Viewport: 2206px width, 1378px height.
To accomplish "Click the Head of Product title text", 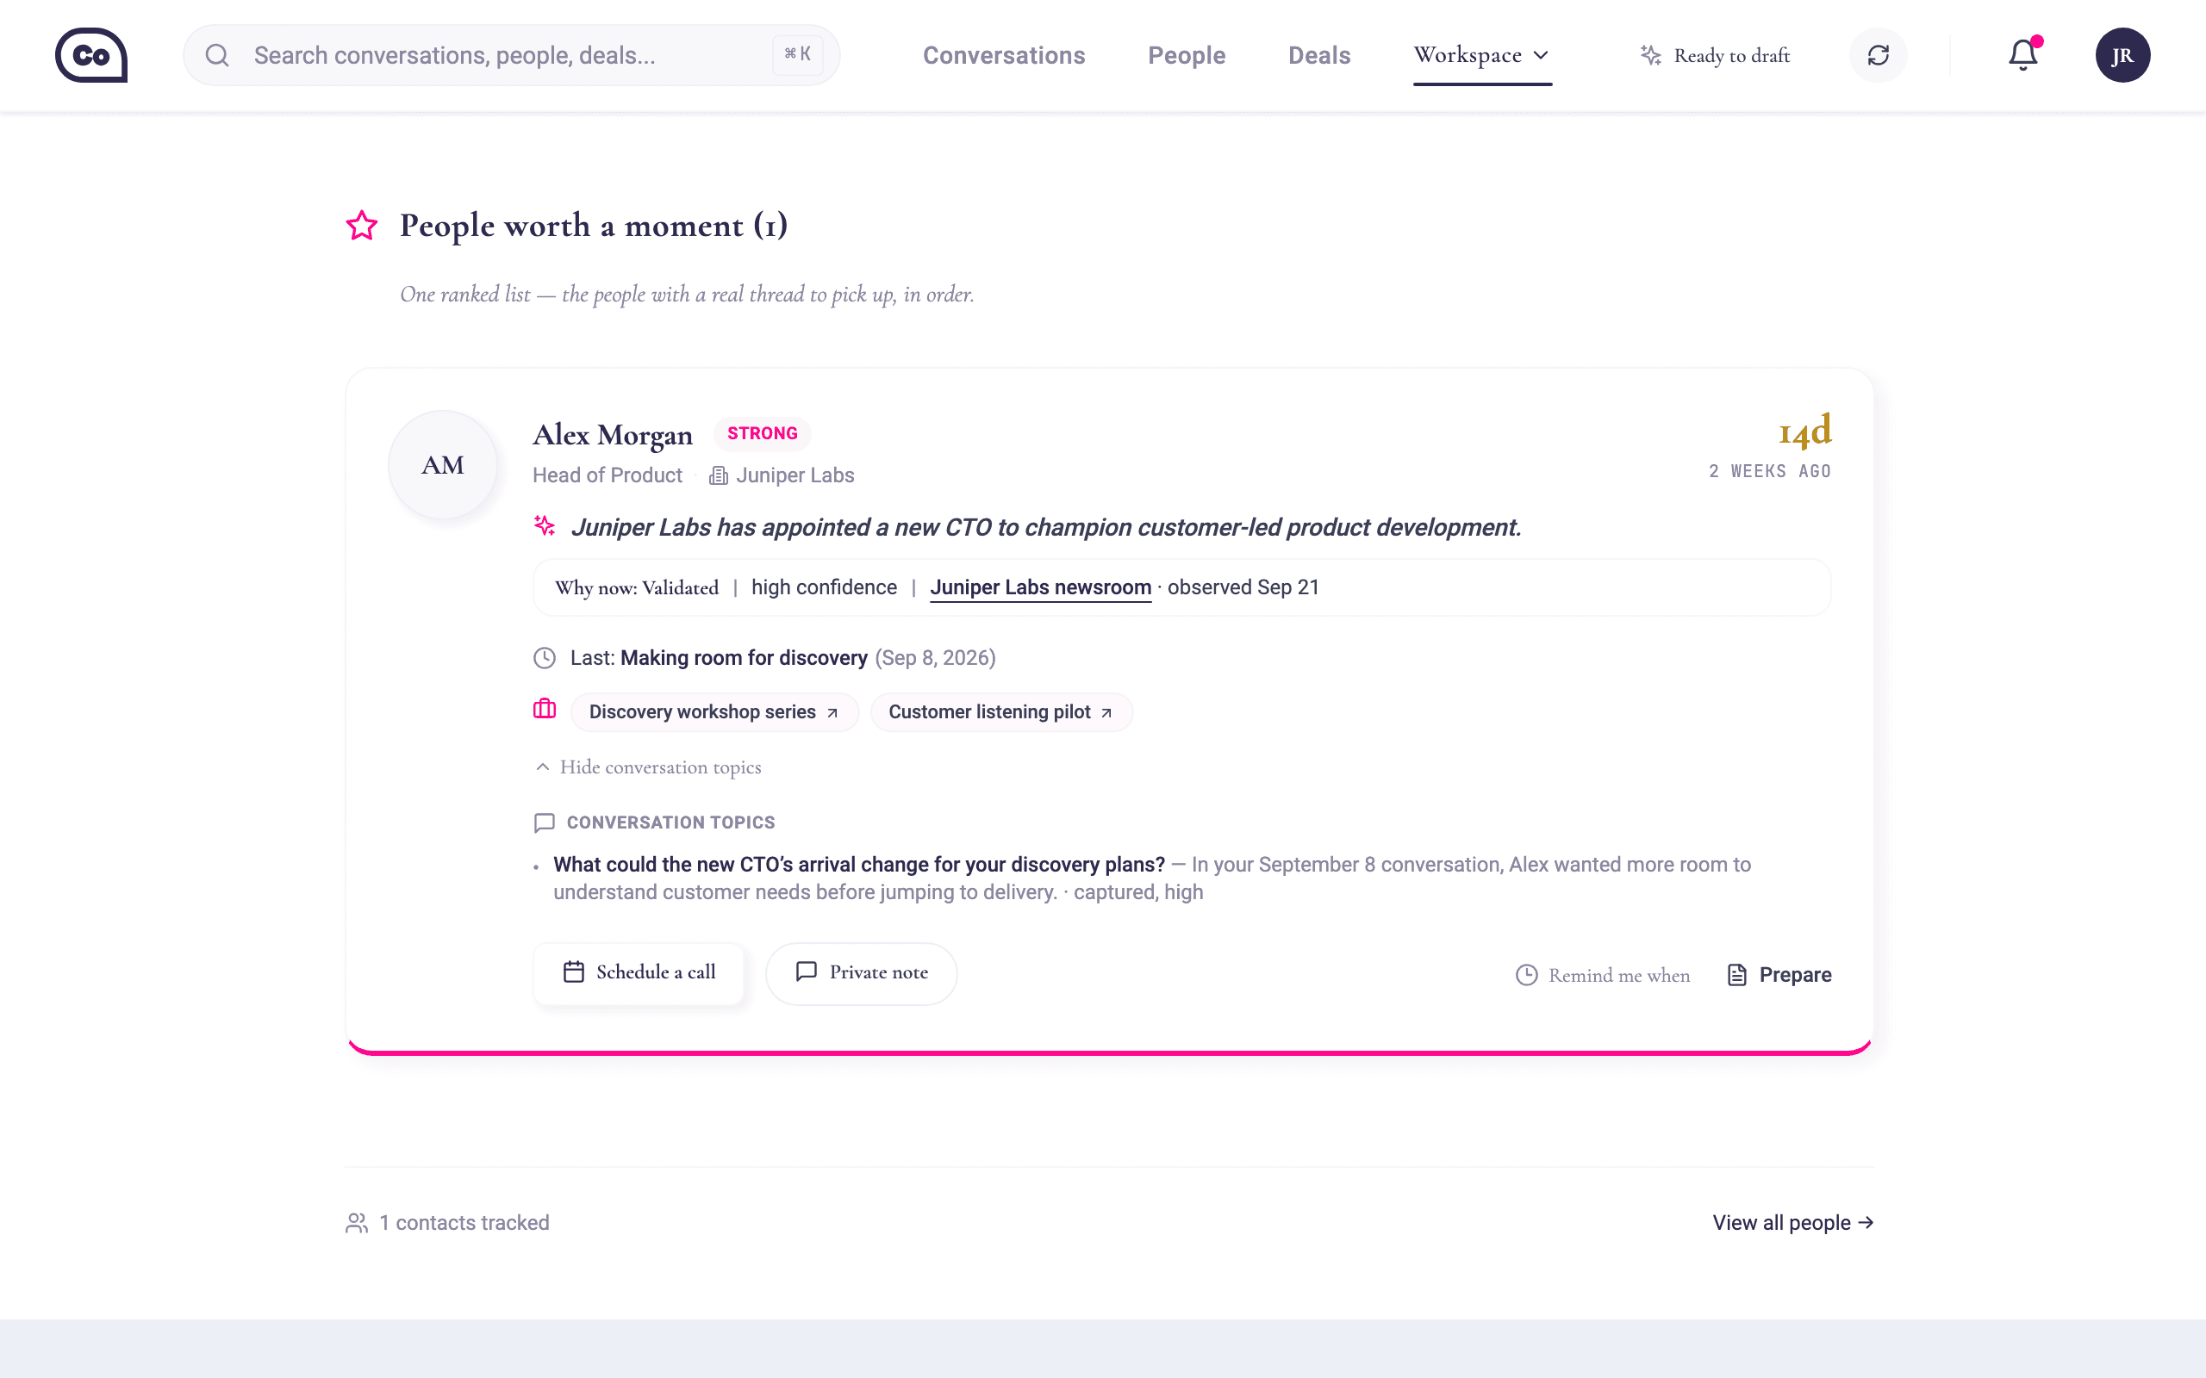I will pyautogui.click(x=608, y=475).
